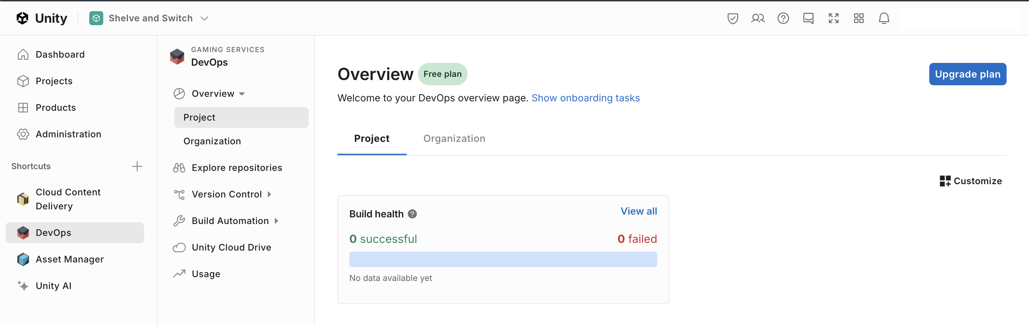Click the feedback chat icon
The image size is (1029, 325).
(x=808, y=18)
